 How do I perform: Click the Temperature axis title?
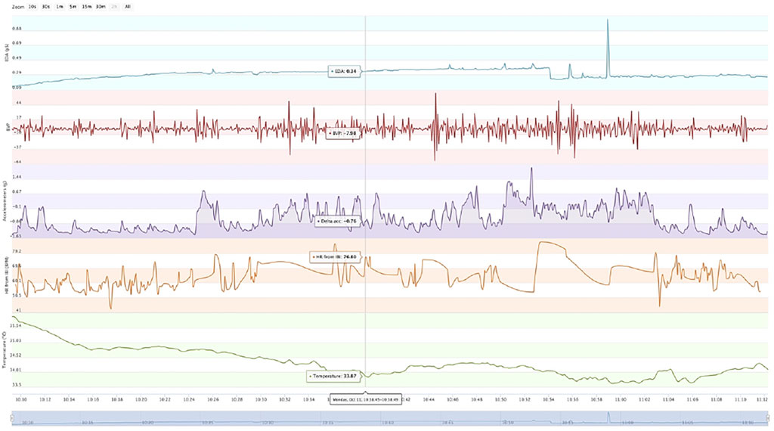pos(5,349)
